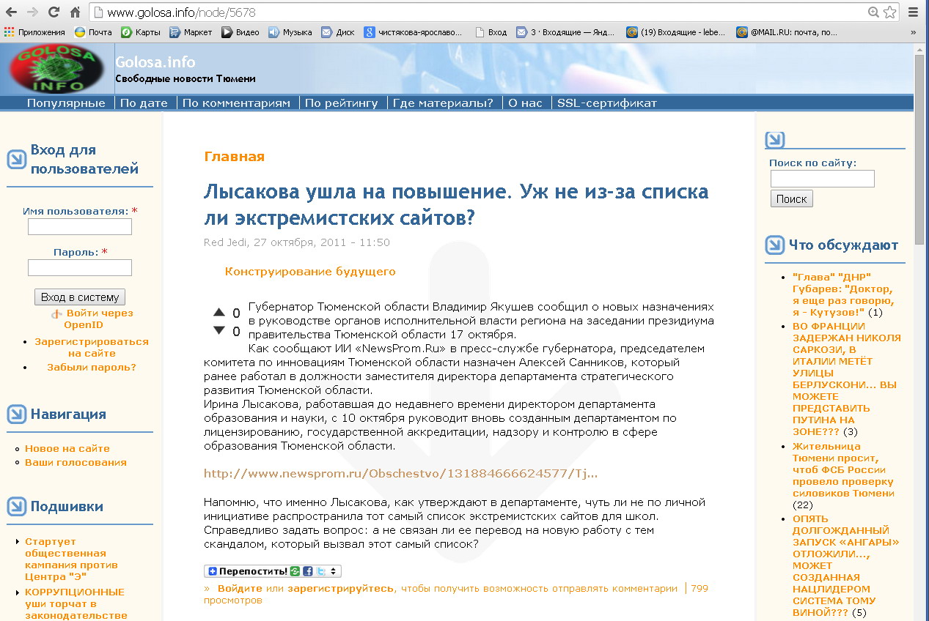Open Жительница Тюмени просит ФСБ link

coord(843,469)
